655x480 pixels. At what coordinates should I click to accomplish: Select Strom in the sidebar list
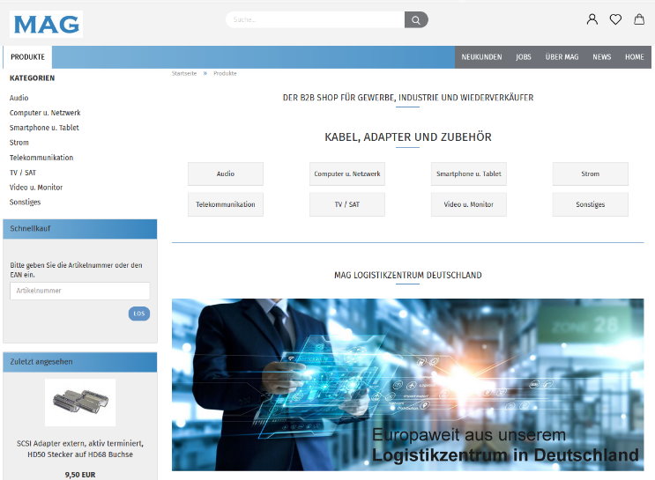tap(19, 143)
